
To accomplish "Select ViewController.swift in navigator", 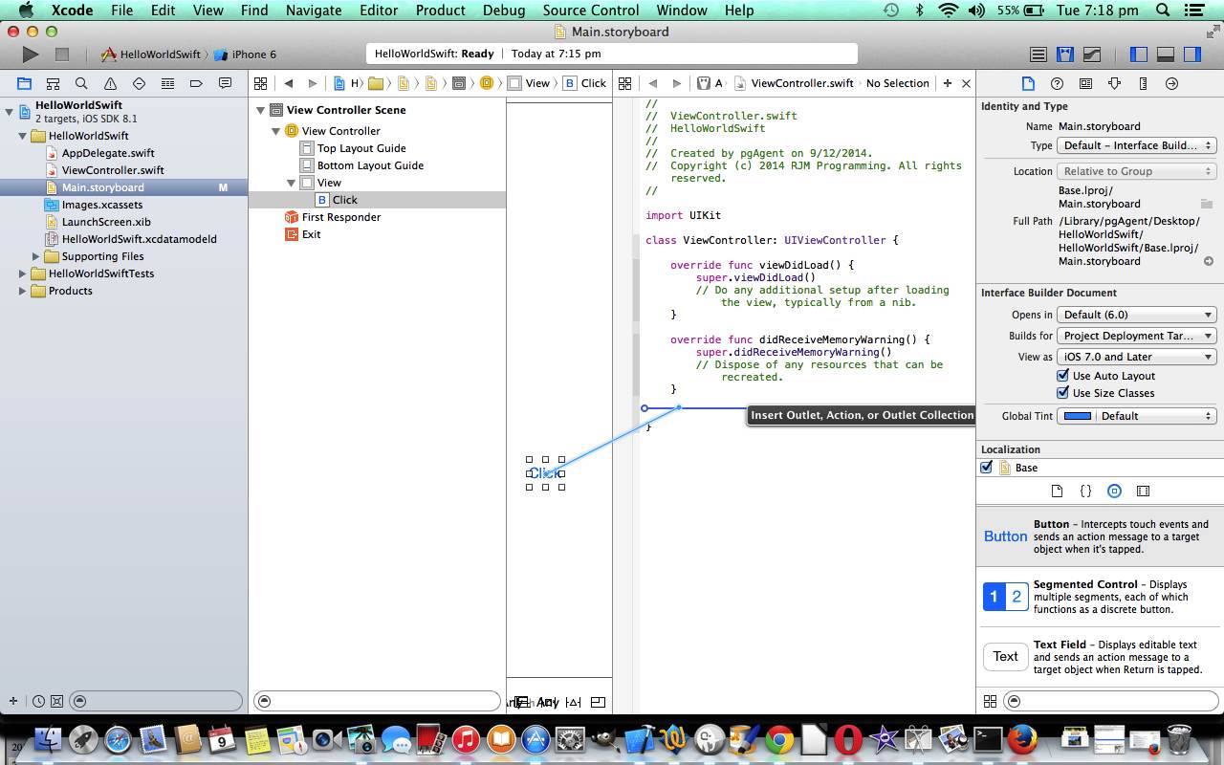I will 113,170.
